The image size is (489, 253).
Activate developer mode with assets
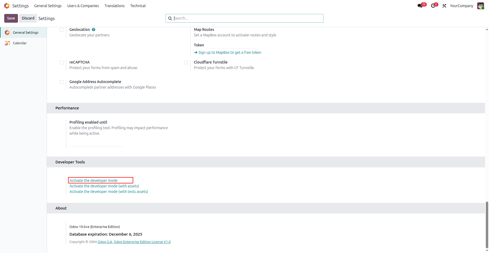[x=104, y=186]
